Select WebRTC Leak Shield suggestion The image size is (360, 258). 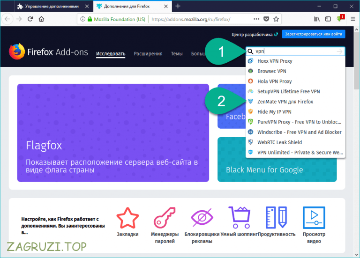pyautogui.click(x=295, y=142)
